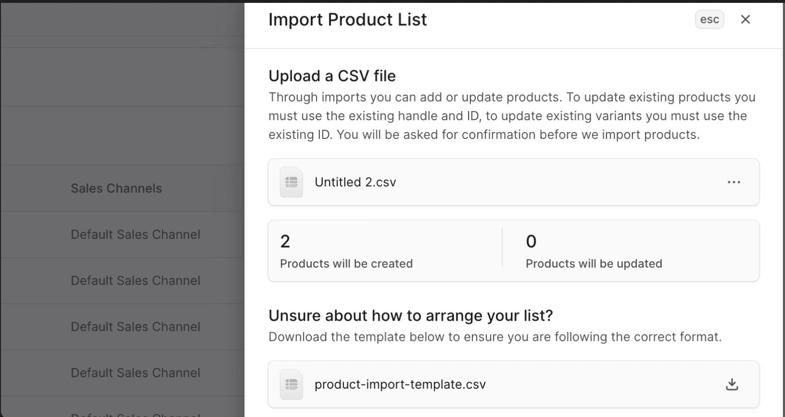Click the '0 Products will be updated' stat
This screenshot has width=785, height=417.
594,251
